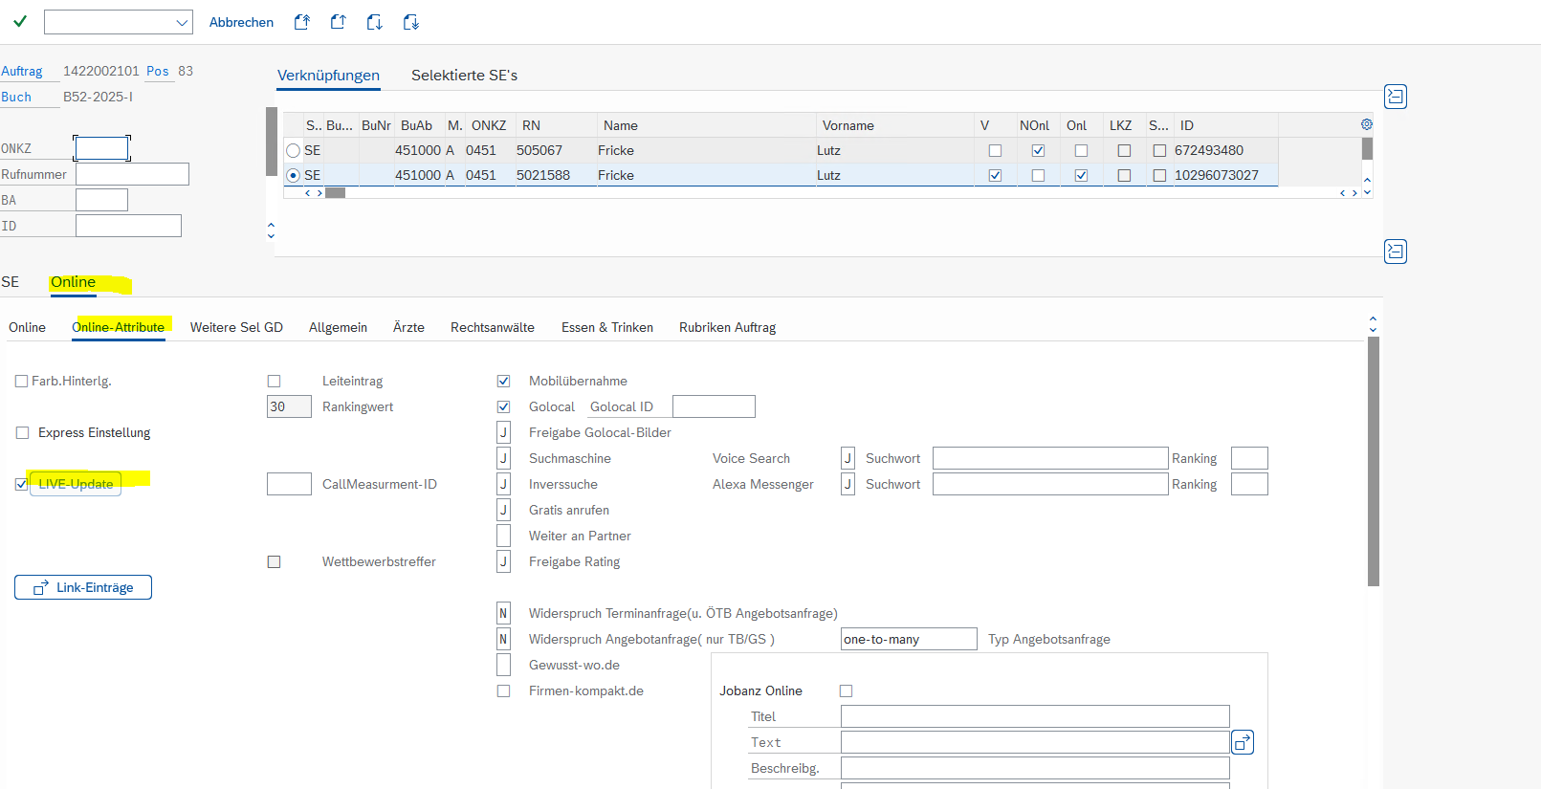Focus the CallMeasurment-ID field
Image resolution: width=1541 pixels, height=789 pixels.
point(289,484)
